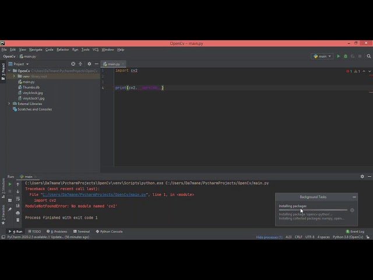The height and width of the screenshot is (280, 373).
Task: Click the locate/select opened file target icon
Action: tap(73, 64)
